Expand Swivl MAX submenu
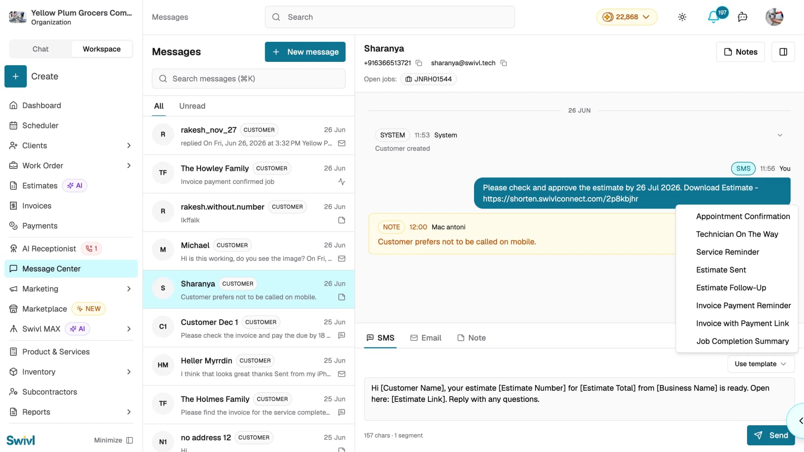Image resolution: width=804 pixels, height=452 pixels. [x=129, y=329]
